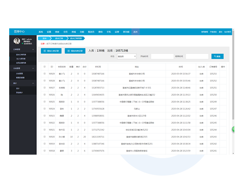Click the magnifier search button beside the date fields
244x183 pixels.
tap(217, 56)
